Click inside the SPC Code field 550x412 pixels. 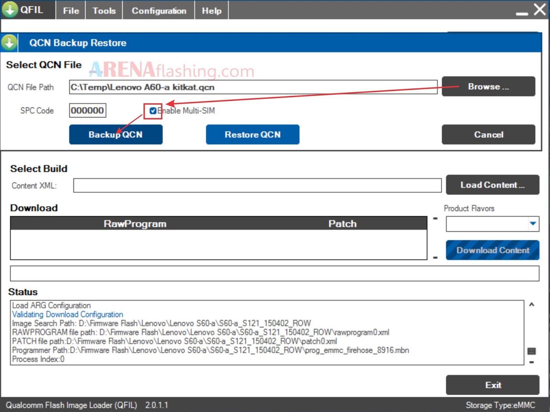coord(88,110)
